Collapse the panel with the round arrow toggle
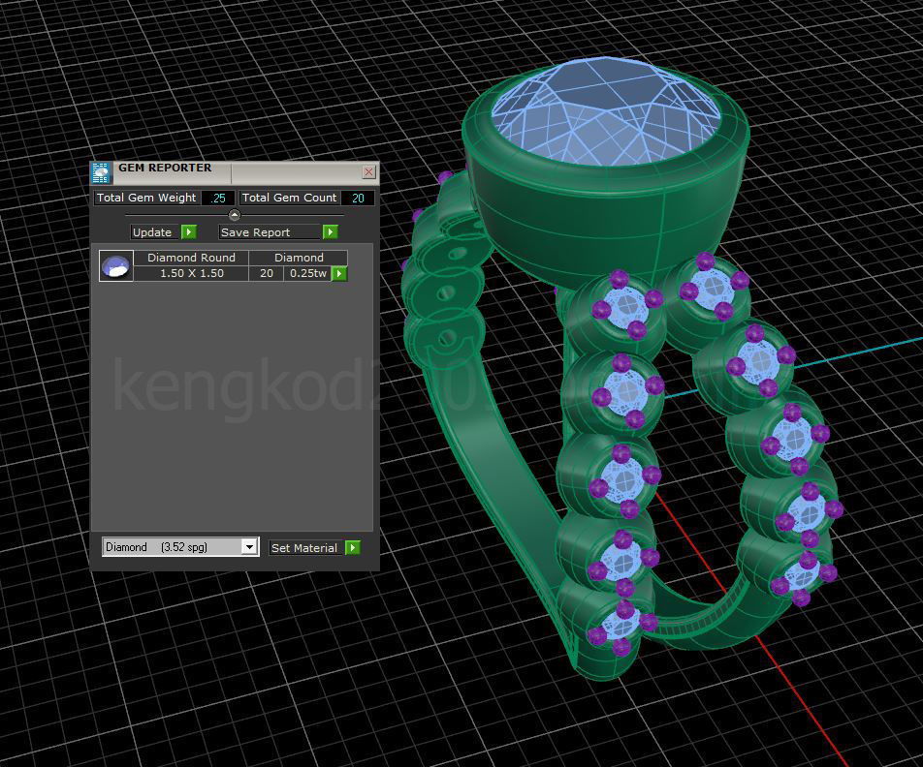923x767 pixels. point(235,215)
